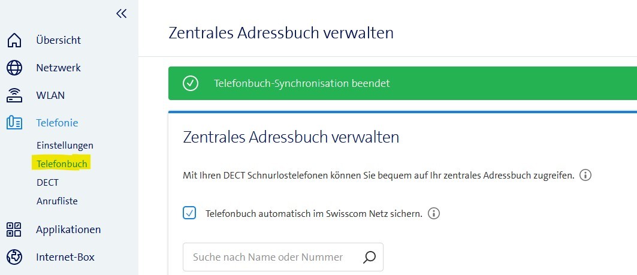
Task: Click the Applikationen grid icon
Action: coord(14,229)
